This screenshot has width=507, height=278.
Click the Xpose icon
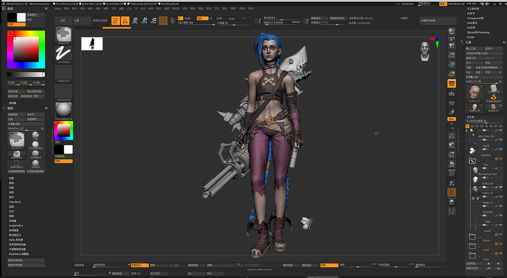coord(452,211)
